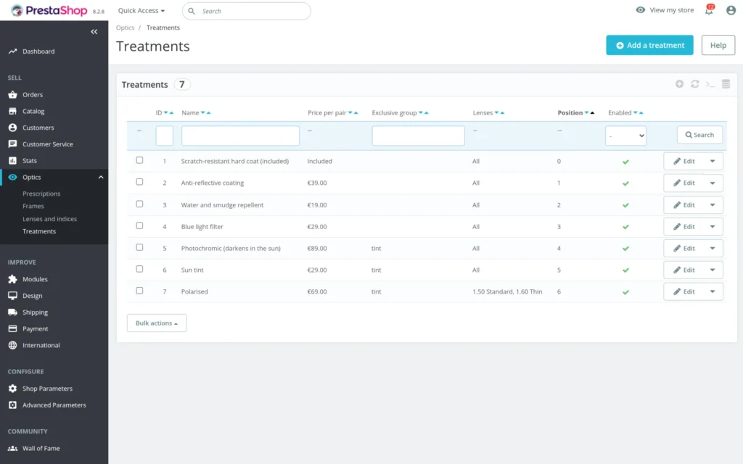Viewport: 743px width, 464px height.
Task: Click the Search filter button
Action: click(699, 135)
